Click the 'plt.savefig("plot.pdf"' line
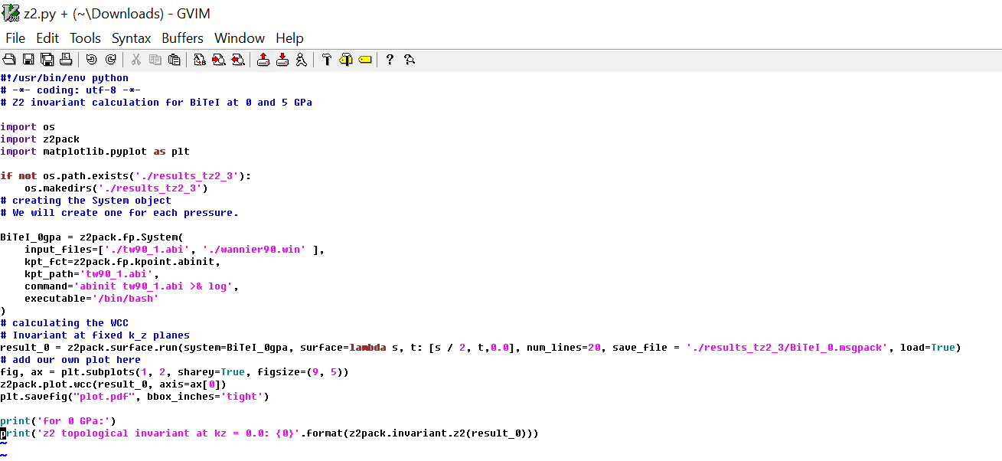Viewport: 1002px width, 461px height. 135,397
